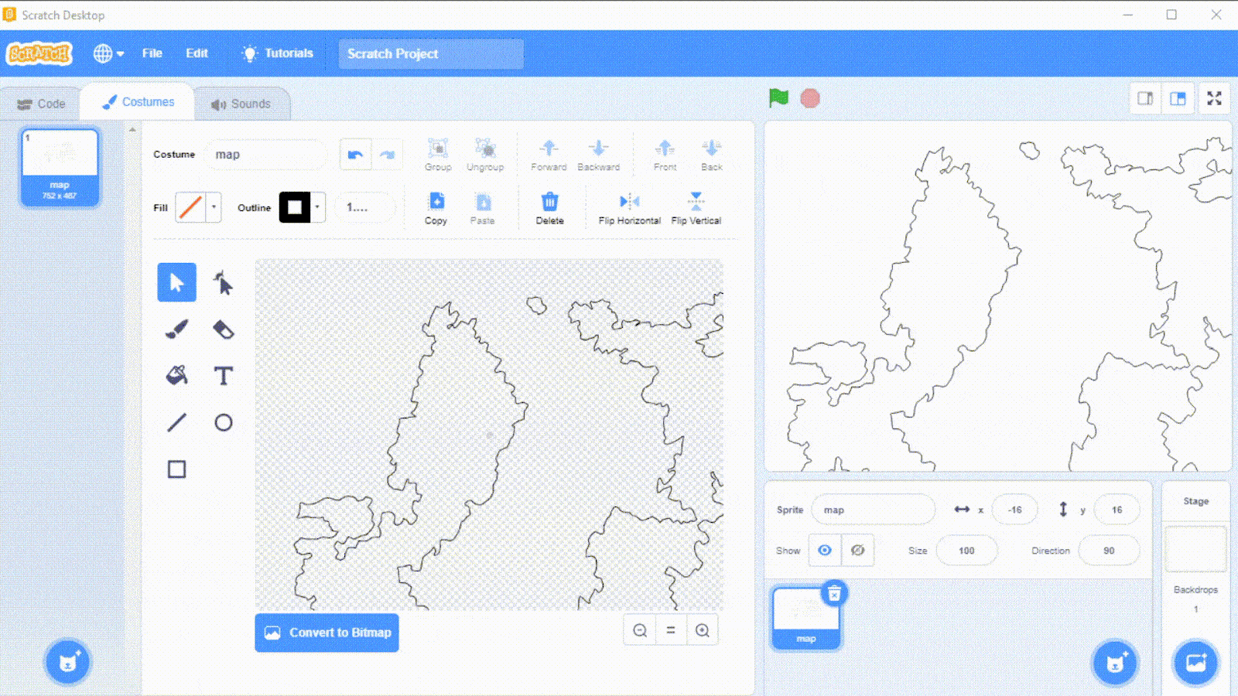Click the Ungroup icon
The image size is (1238, 696).
(485, 155)
